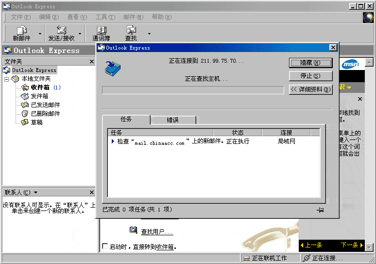
Task: Switch to the Errors (错误) tab
Action: click(x=173, y=120)
